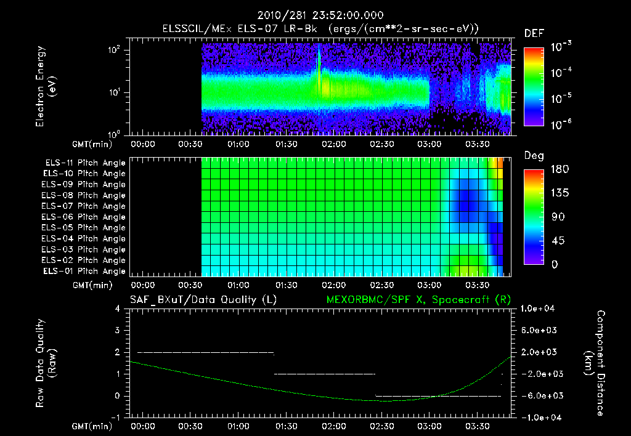Click the '1.0e+04' right axis value in bottom plot
The image size is (631, 436).
pos(537,309)
